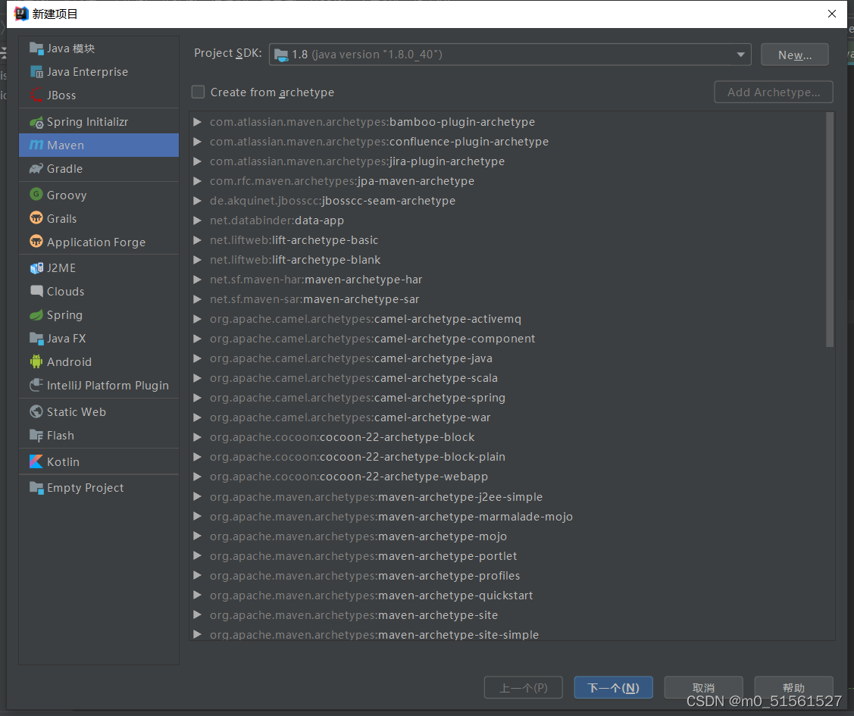Pick the Application Forge icon
This screenshot has height=716, width=854.
[36, 242]
